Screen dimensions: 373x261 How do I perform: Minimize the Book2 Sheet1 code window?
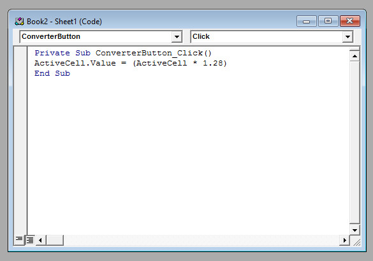coord(307,22)
